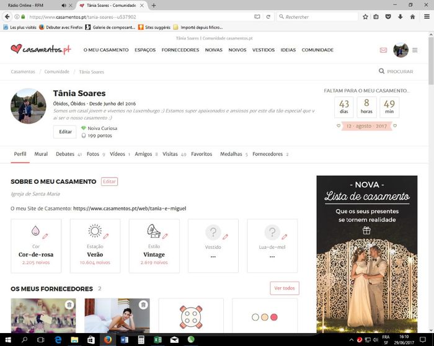The image size is (434, 346).
Task: Click the Nova Lista de casamento banner
Action: (x=366, y=254)
